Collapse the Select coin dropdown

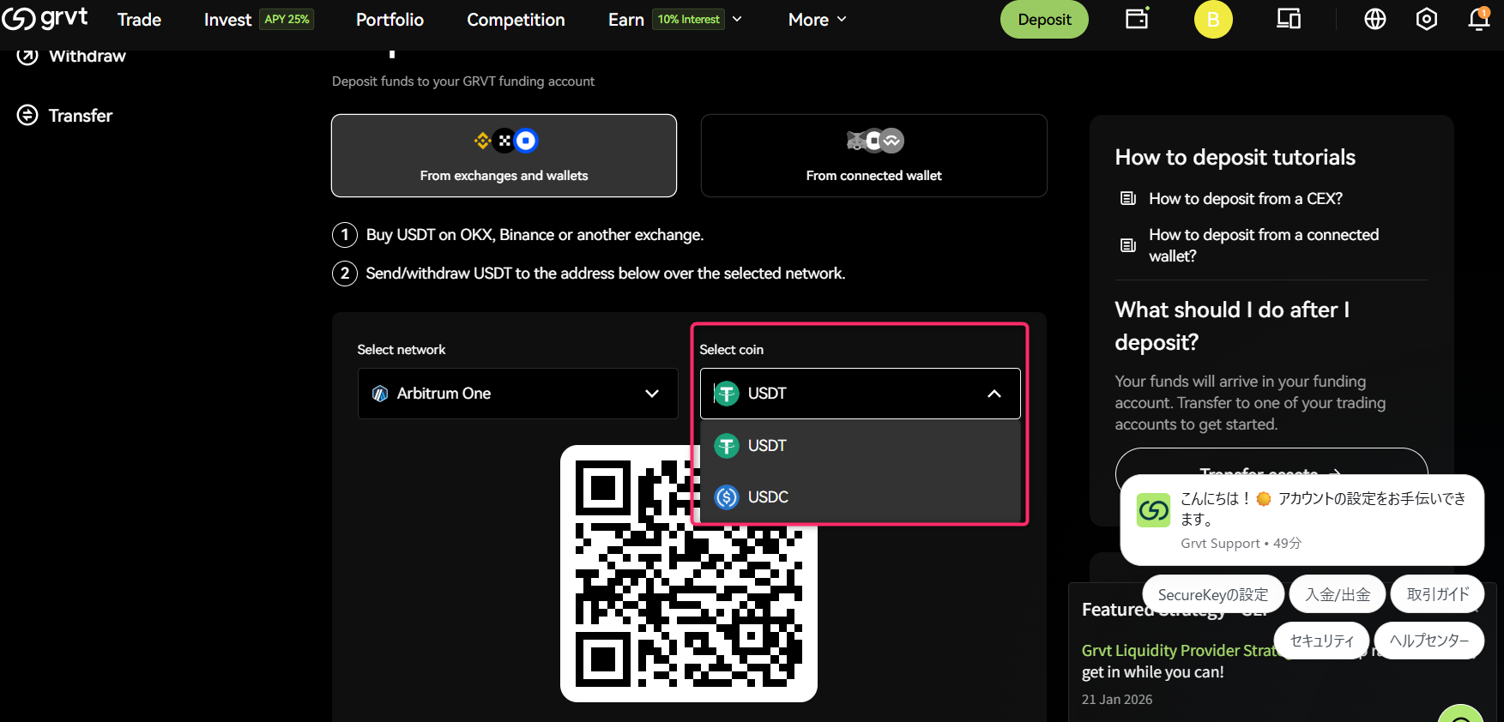coord(861,394)
